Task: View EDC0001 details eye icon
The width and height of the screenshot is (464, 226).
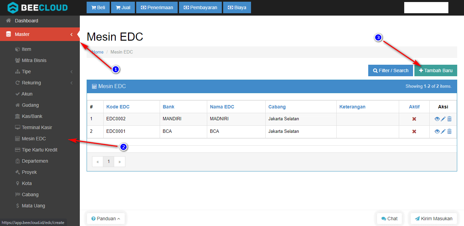Action: click(x=437, y=131)
